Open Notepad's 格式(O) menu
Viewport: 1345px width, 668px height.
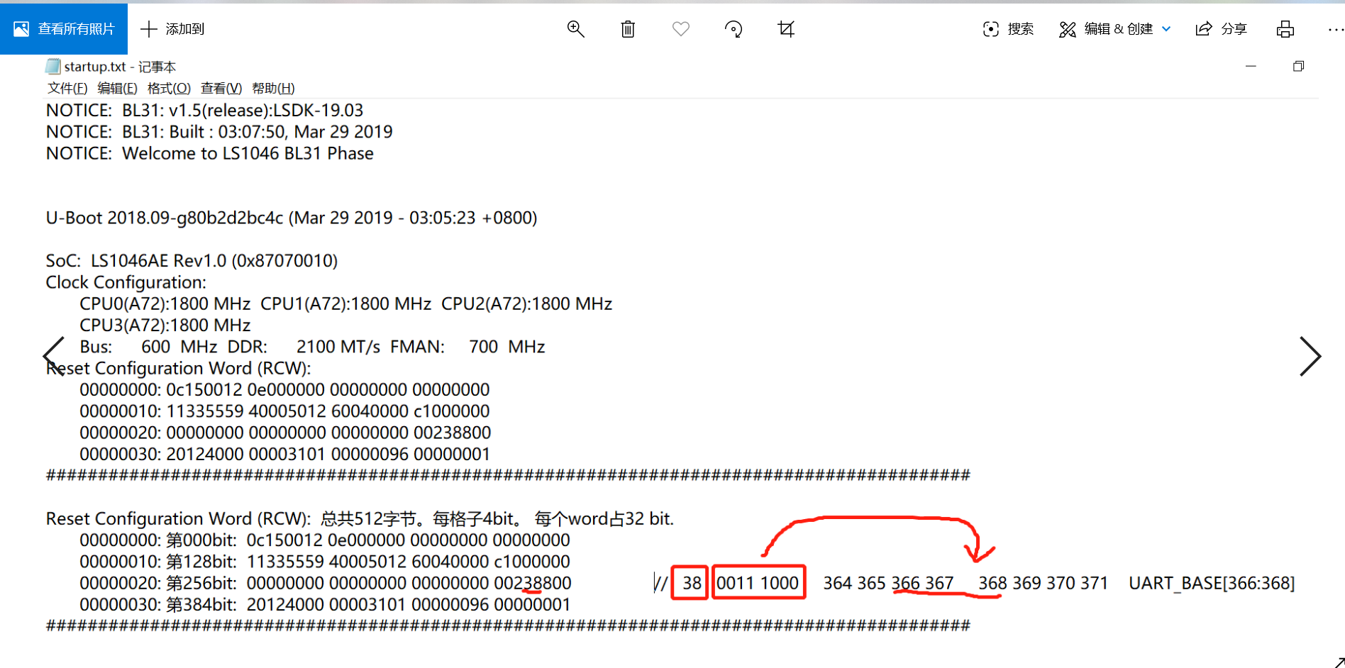168,88
